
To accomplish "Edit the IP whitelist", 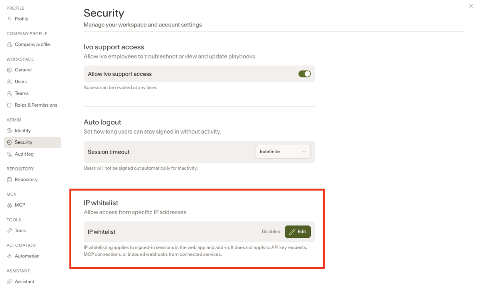I will pyautogui.click(x=298, y=231).
